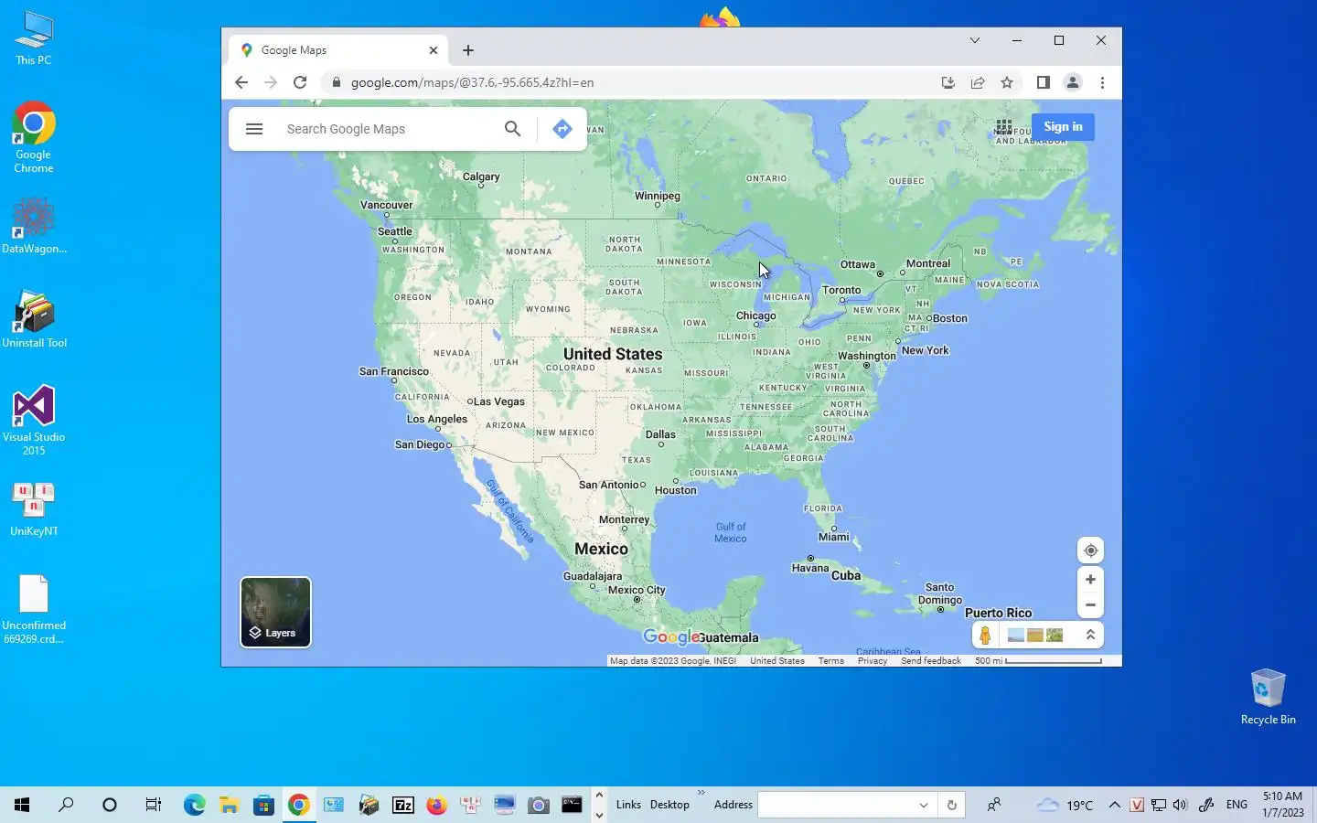Toggle the Chrome side panel icon
The image size is (1317, 823).
pyautogui.click(x=1043, y=82)
